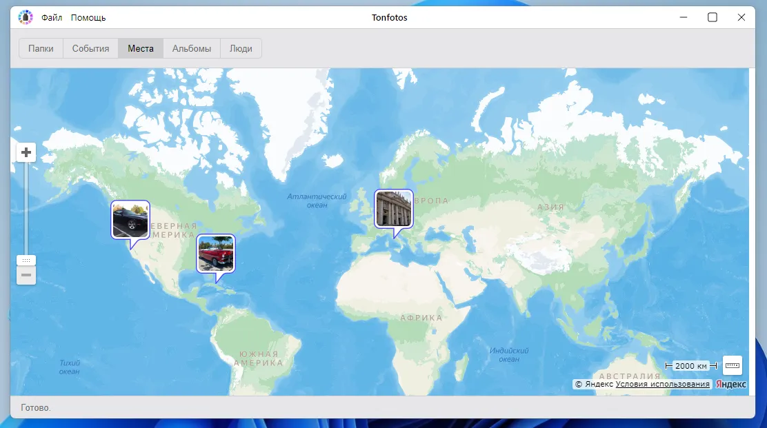767x428 pixels.
Task: Open the black car photo marker
Action: coord(130,220)
